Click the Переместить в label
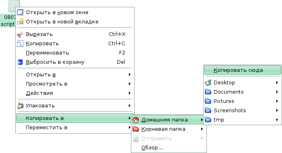The image size is (282, 153). click(46, 128)
